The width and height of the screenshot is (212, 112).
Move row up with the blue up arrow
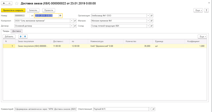21,36
